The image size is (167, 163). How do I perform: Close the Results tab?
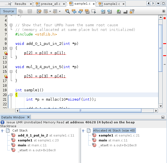tap(31, 4)
